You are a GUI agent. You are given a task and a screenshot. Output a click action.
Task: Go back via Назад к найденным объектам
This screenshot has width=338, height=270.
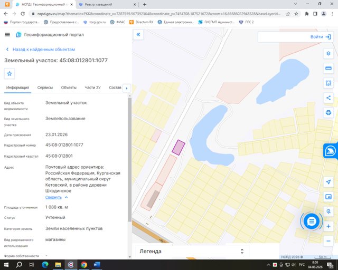41,49
